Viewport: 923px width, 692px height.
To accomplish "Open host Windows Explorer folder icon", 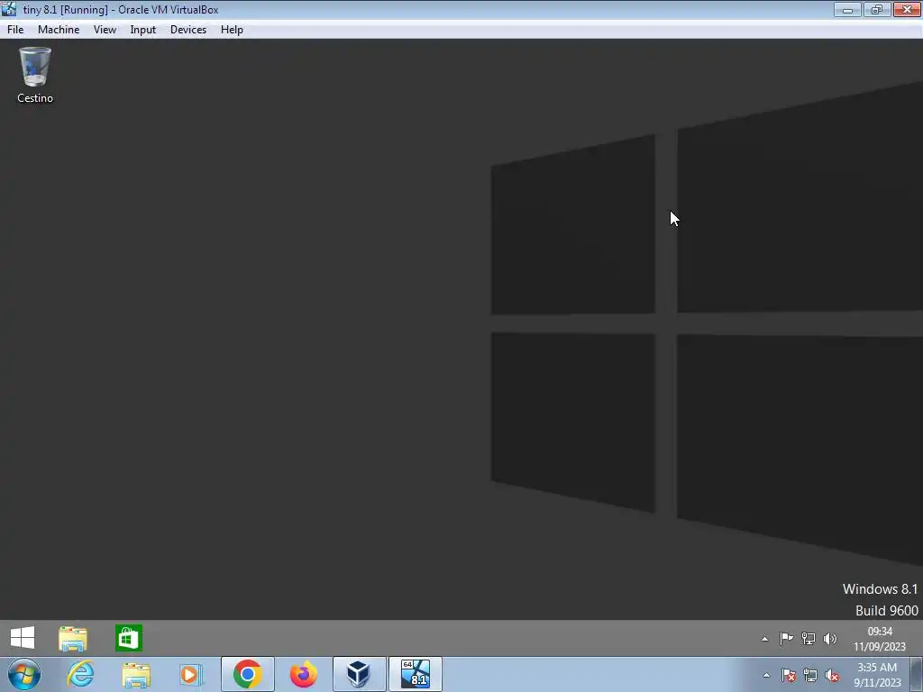I will pyautogui.click(x=136, y=675).
